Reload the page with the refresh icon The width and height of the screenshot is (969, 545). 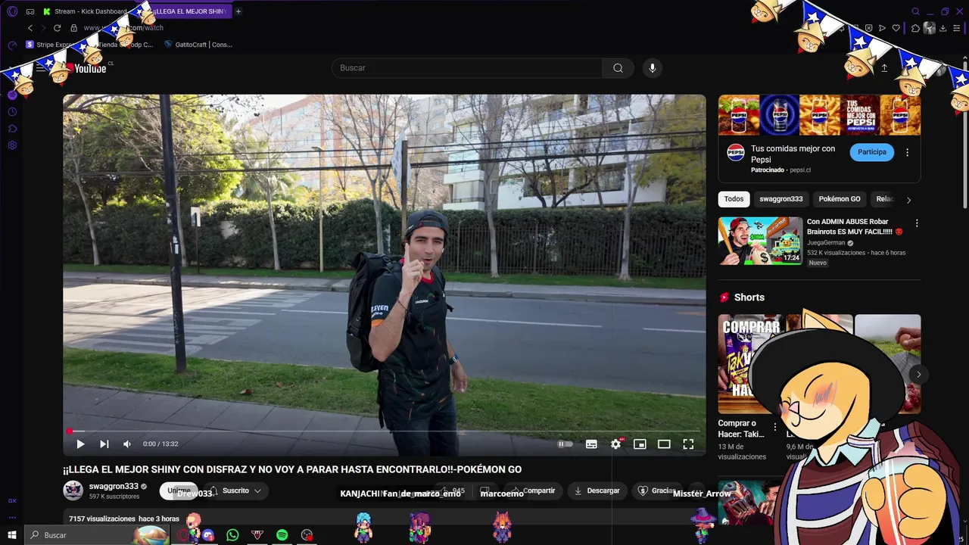point(57,28)
